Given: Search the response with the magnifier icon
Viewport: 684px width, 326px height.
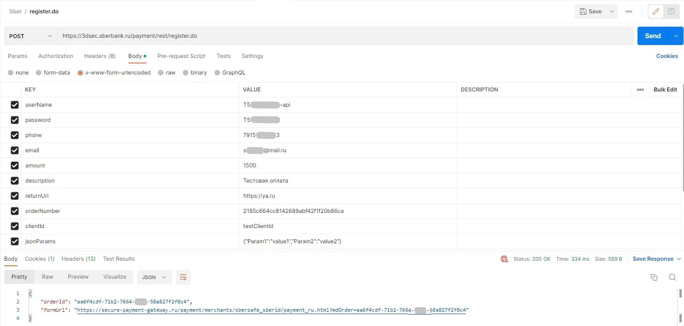Looking at the screenshot, I should tap(672, 277).
